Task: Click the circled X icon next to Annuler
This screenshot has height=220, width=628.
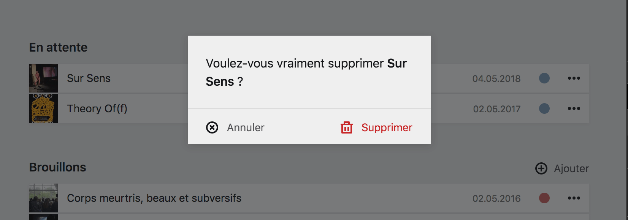Action: (212, 127)
